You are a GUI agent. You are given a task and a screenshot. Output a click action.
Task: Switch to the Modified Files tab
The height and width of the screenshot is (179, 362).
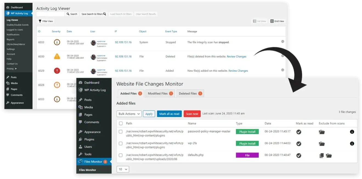coord(160,93)
